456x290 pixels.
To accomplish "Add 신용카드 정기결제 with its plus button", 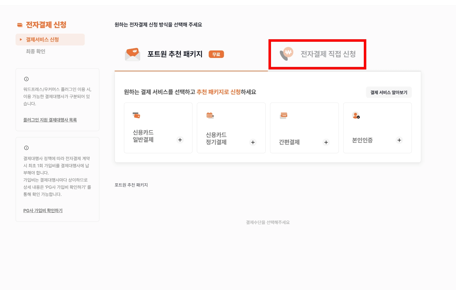I will pyautogui.click(x=253, y=142).
